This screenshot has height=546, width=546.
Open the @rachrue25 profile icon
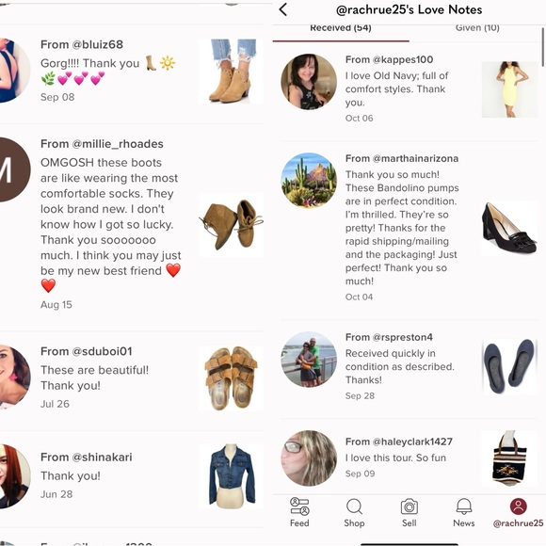[x=518, y=506]
